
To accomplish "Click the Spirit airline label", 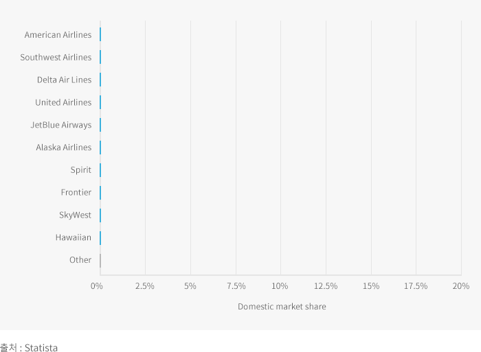I will [x=80, y=170].
